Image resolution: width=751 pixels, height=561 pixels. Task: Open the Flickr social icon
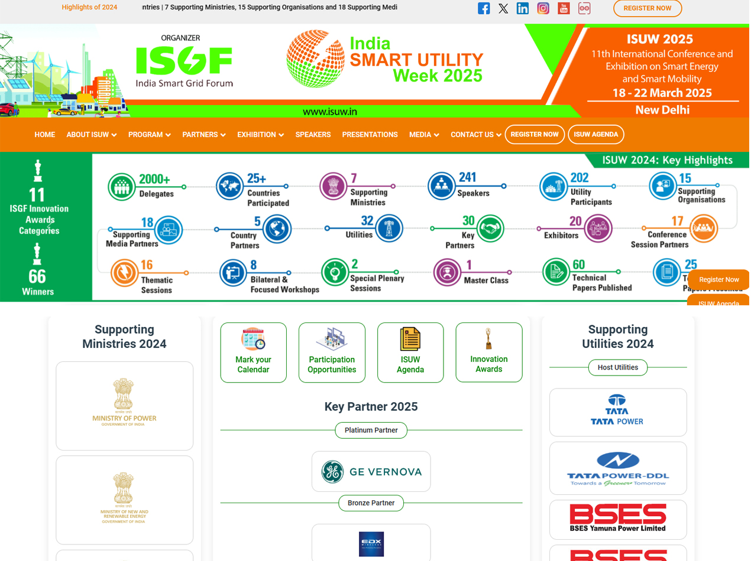coord(584,8)
